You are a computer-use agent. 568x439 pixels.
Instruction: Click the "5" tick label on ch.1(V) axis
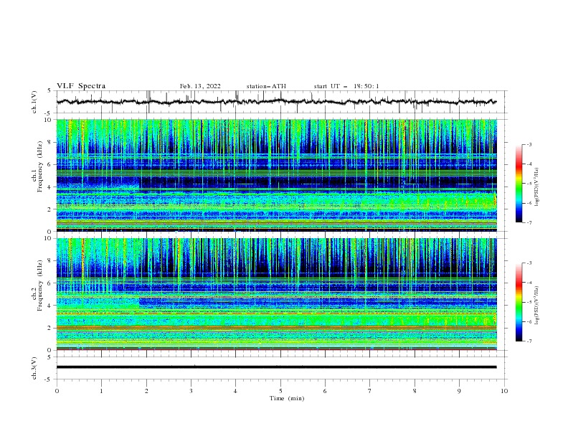[49, 91]
